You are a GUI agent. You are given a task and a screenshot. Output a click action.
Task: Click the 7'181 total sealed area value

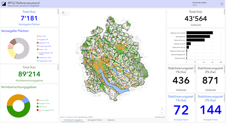[29, 18]
